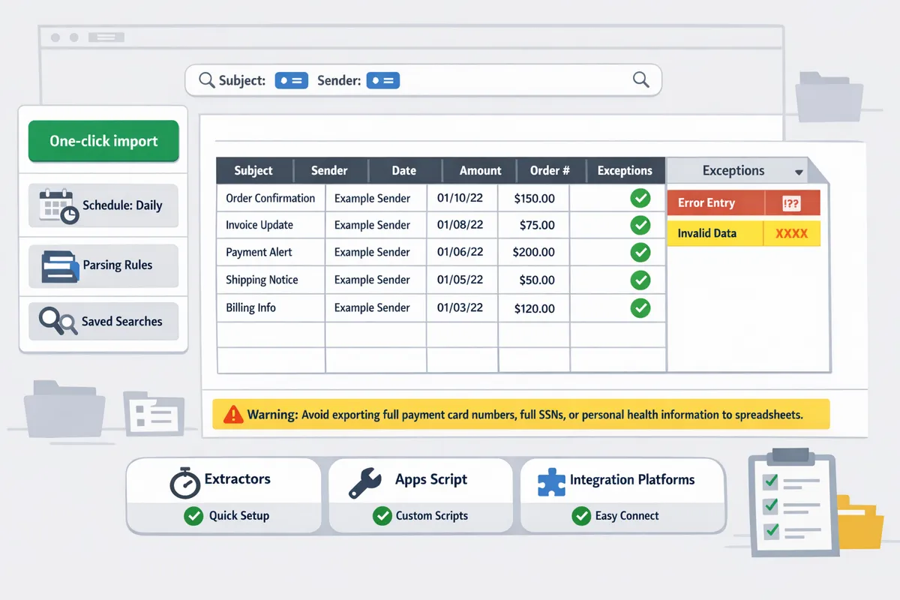
Task: Select the Date column header
Action: coord(403,170)
